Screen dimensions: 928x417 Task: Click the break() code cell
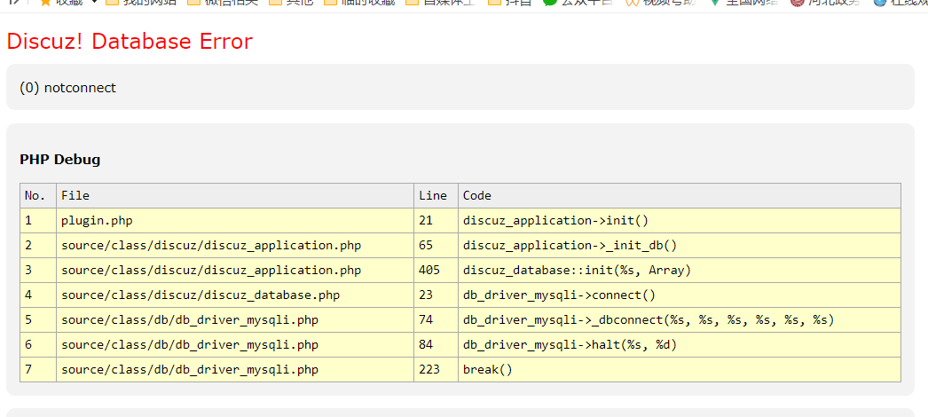click(488, 369)
